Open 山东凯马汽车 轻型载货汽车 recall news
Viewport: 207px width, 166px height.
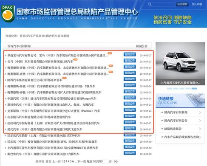[39, 117]
